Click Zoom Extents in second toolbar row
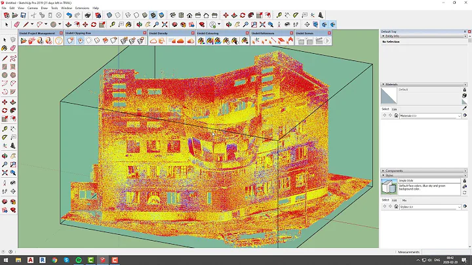 click(x=165, y=24)
